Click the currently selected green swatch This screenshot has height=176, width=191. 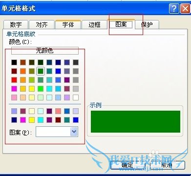pos(41,71)
